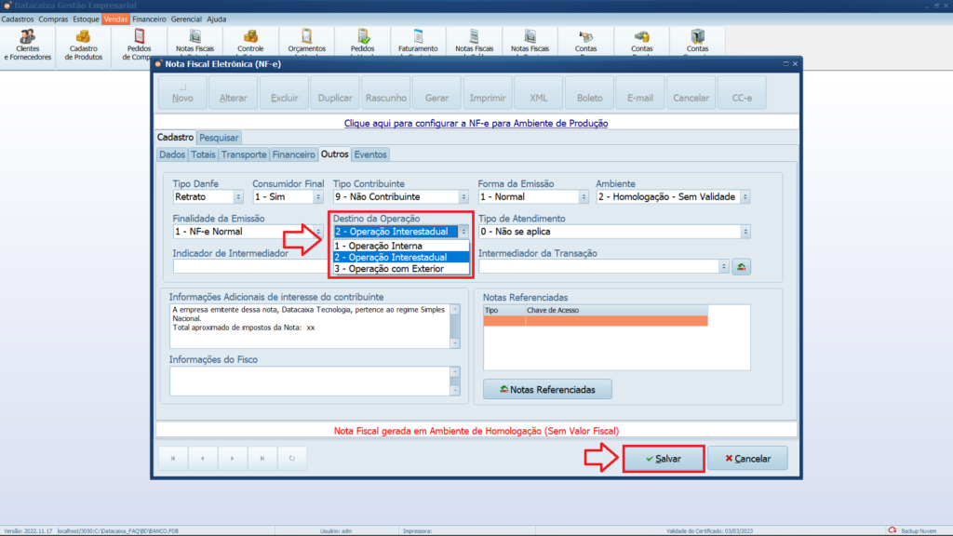Click the Salvar button
This screenshot has width=953, height=536.
(x=663, y=459)
